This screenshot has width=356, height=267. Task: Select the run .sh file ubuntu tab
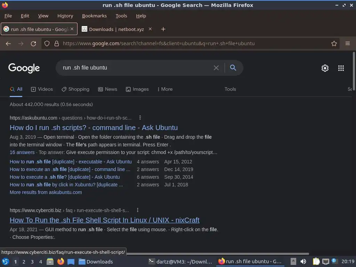tap(39, 29)
